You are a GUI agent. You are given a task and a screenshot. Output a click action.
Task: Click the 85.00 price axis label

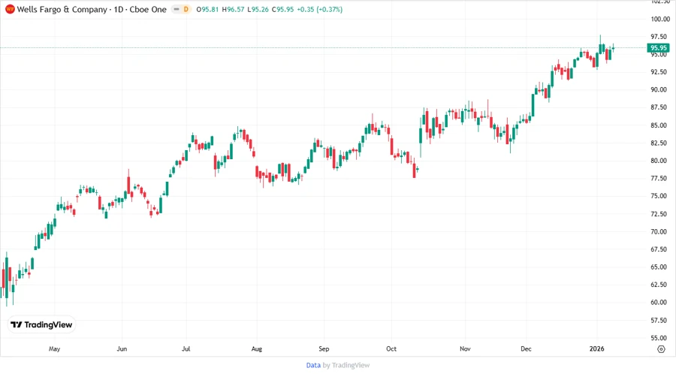[659, 125]
